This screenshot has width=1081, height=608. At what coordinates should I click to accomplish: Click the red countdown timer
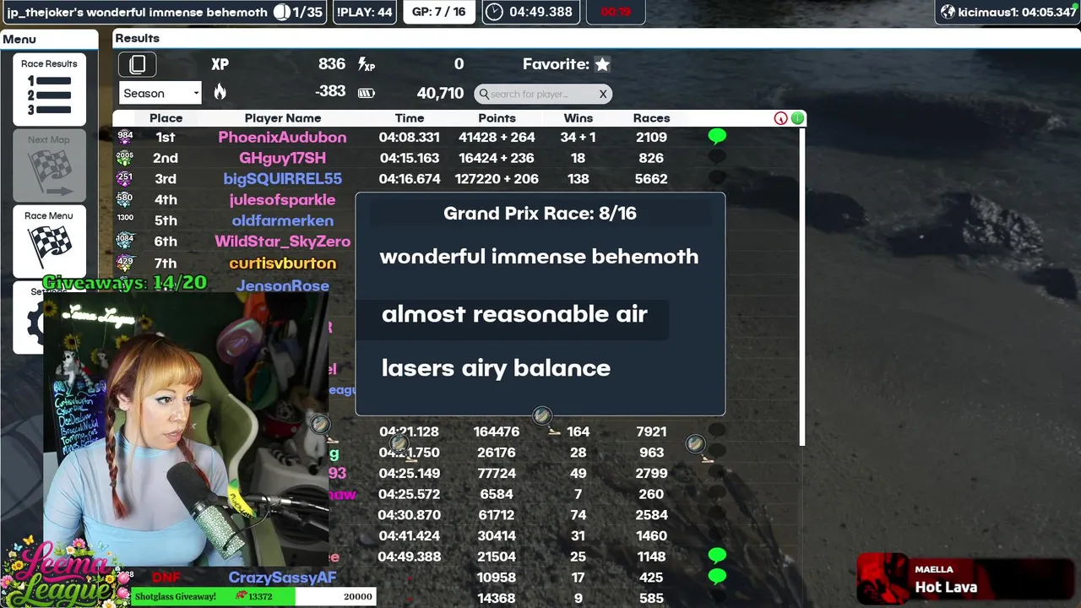click(616, 12)
